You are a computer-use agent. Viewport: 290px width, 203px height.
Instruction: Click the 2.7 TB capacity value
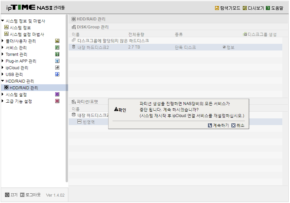(x=134, y=47)
